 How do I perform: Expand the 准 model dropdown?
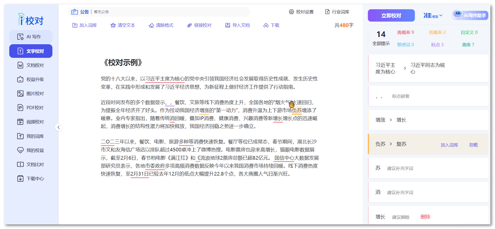pyautogui.click(x=433, y=16)
